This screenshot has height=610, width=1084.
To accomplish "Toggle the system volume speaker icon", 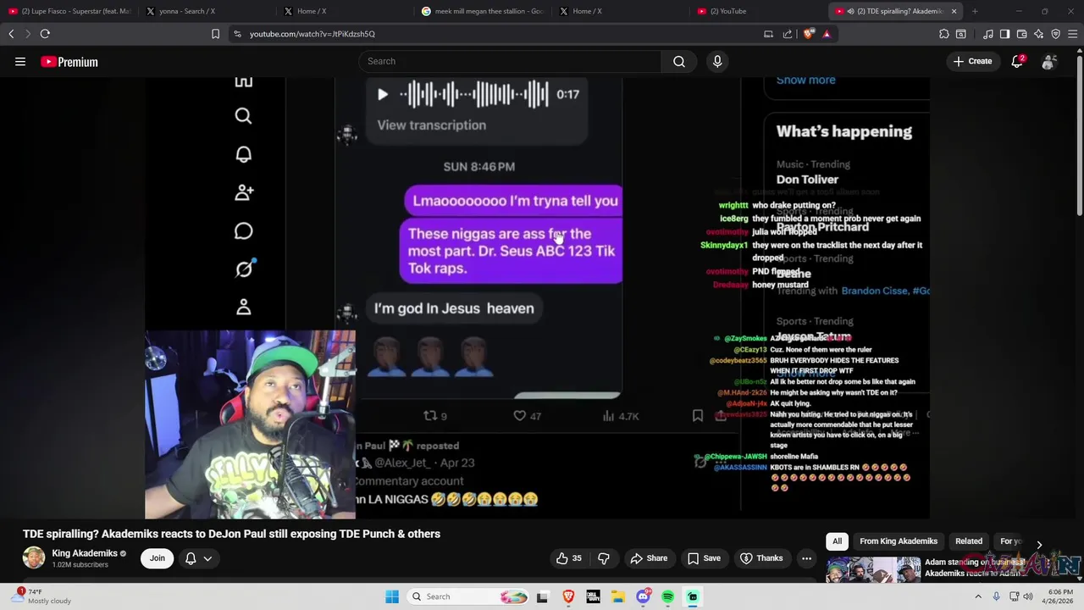I will 1028,596.
